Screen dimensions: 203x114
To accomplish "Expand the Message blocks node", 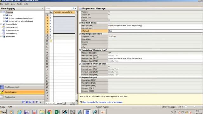I will coord(1,24).
